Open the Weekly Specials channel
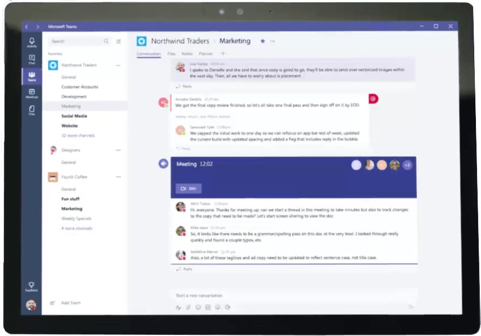Image resolution: width=481 pixels, height=336 pixels. tap(76, 219)
